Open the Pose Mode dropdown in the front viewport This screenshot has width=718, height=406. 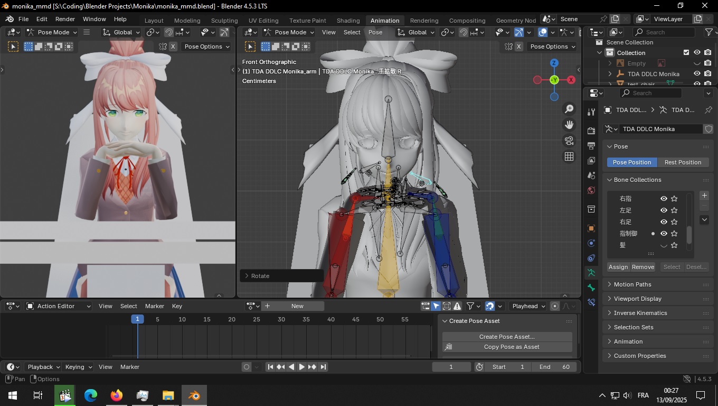click(x=288, y=32)
